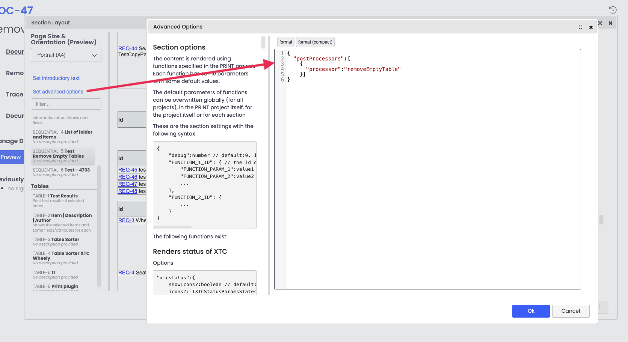Click the Renders status of XTC heading
The height and width of the screenshot is (342, 628).
point(190,252)
